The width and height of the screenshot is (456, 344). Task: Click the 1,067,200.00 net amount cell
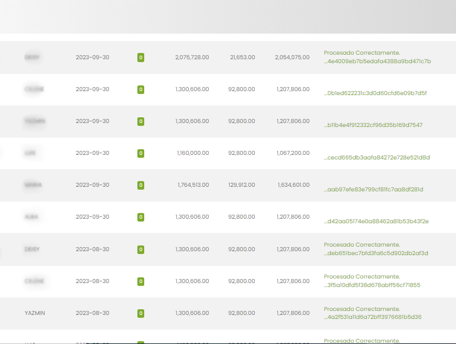coord(293,153)
